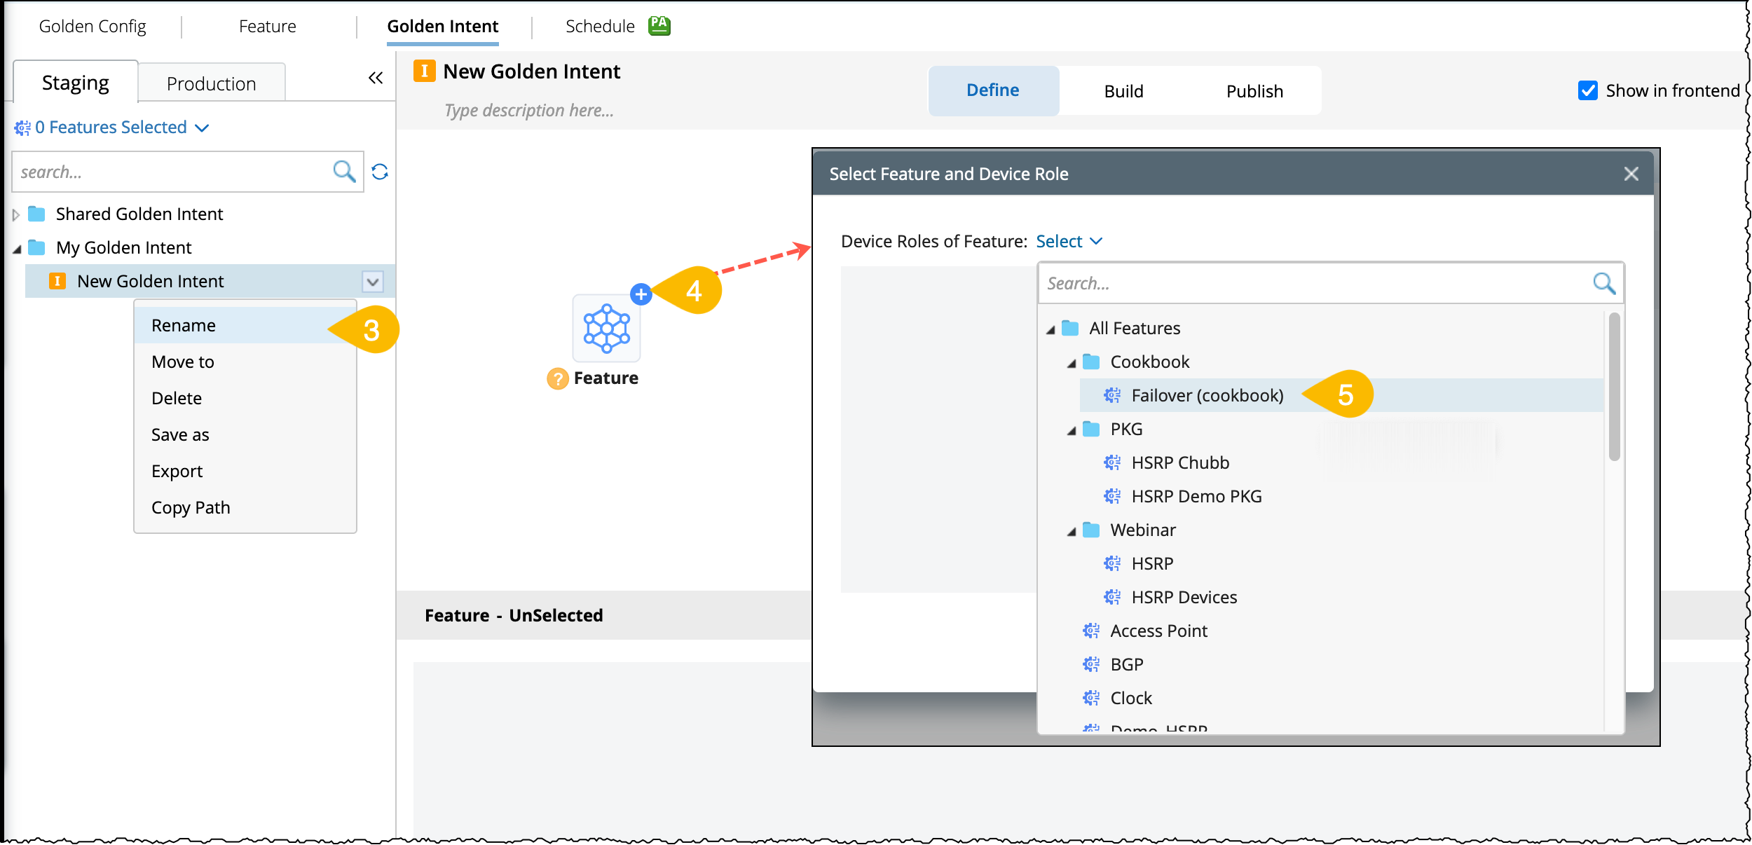Collapse left panel with double chevron icon
1752x845 pixels.
click(376, 78)
